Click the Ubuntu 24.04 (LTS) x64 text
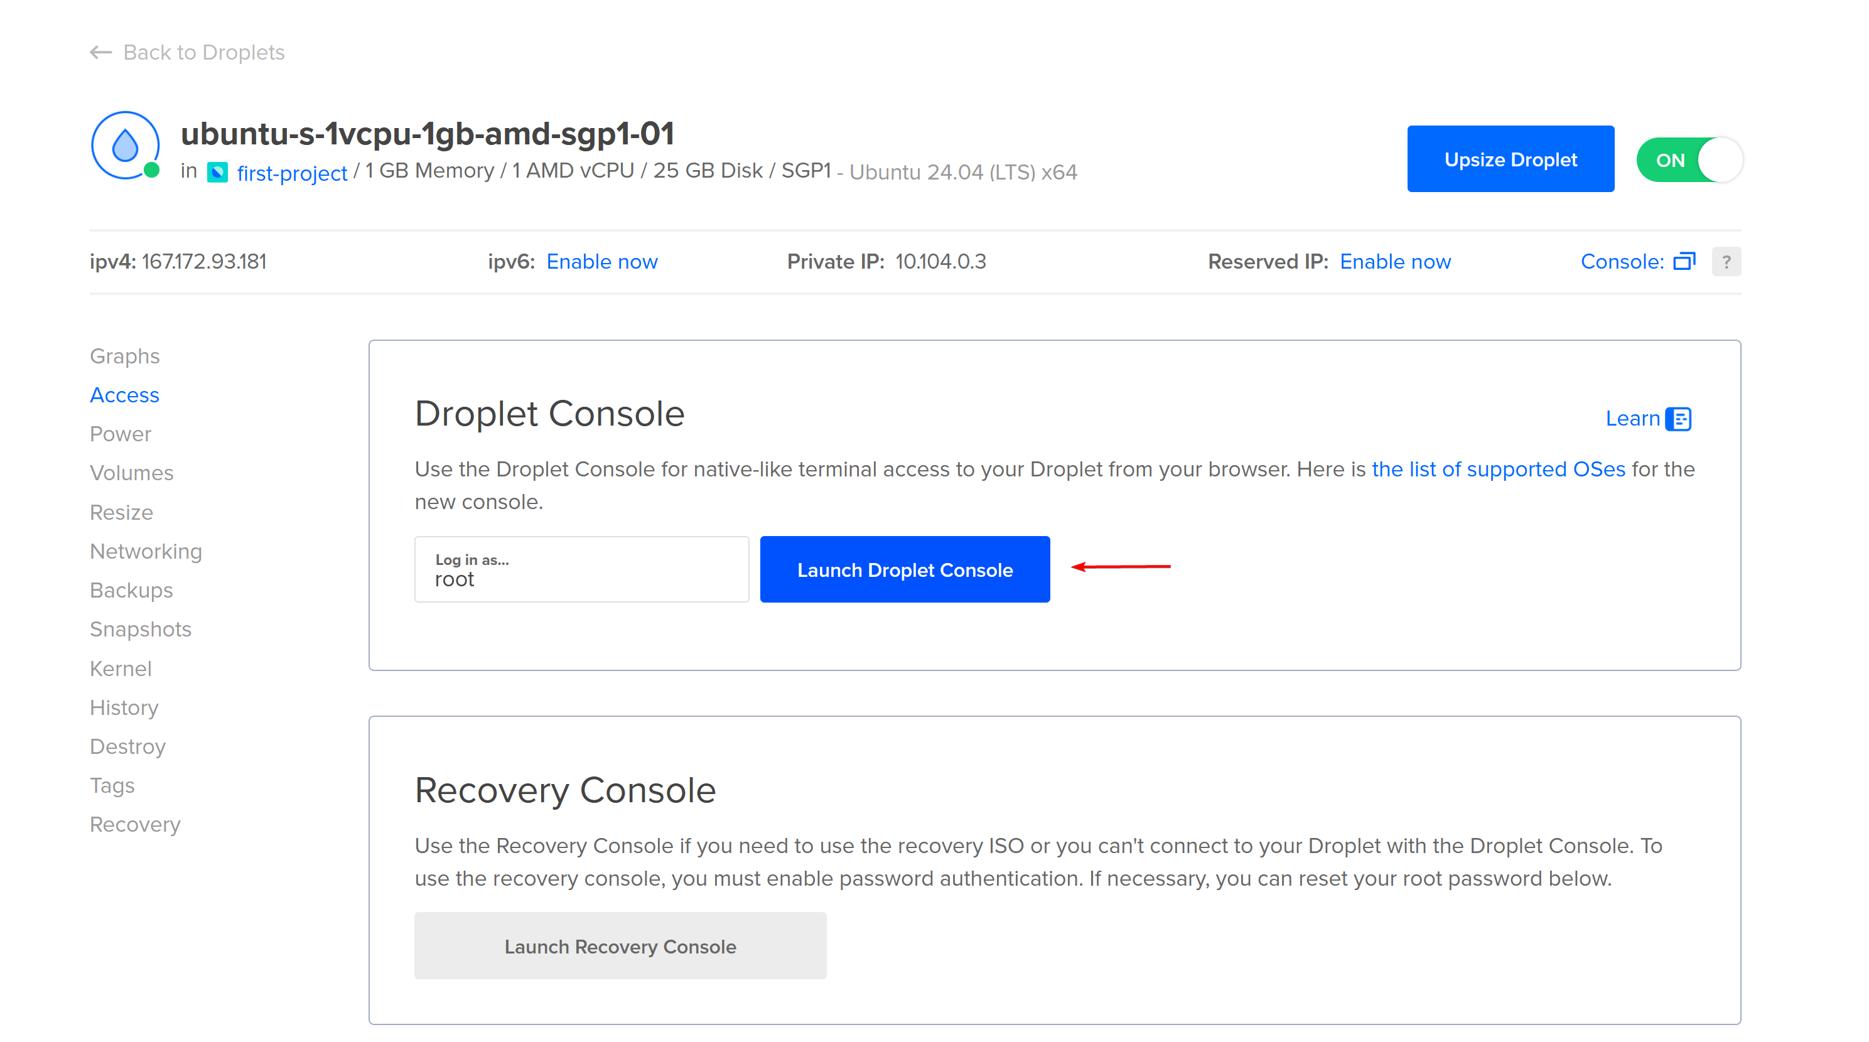Image resolution: width=1869 pixels, height=1042 pixels. coord(963,172)
